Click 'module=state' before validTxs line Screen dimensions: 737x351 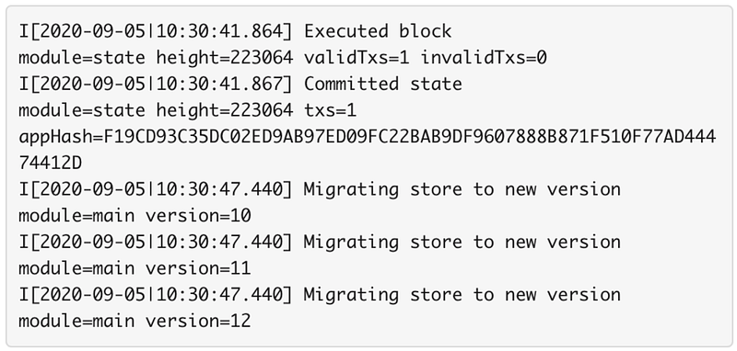tap(82, 58)
